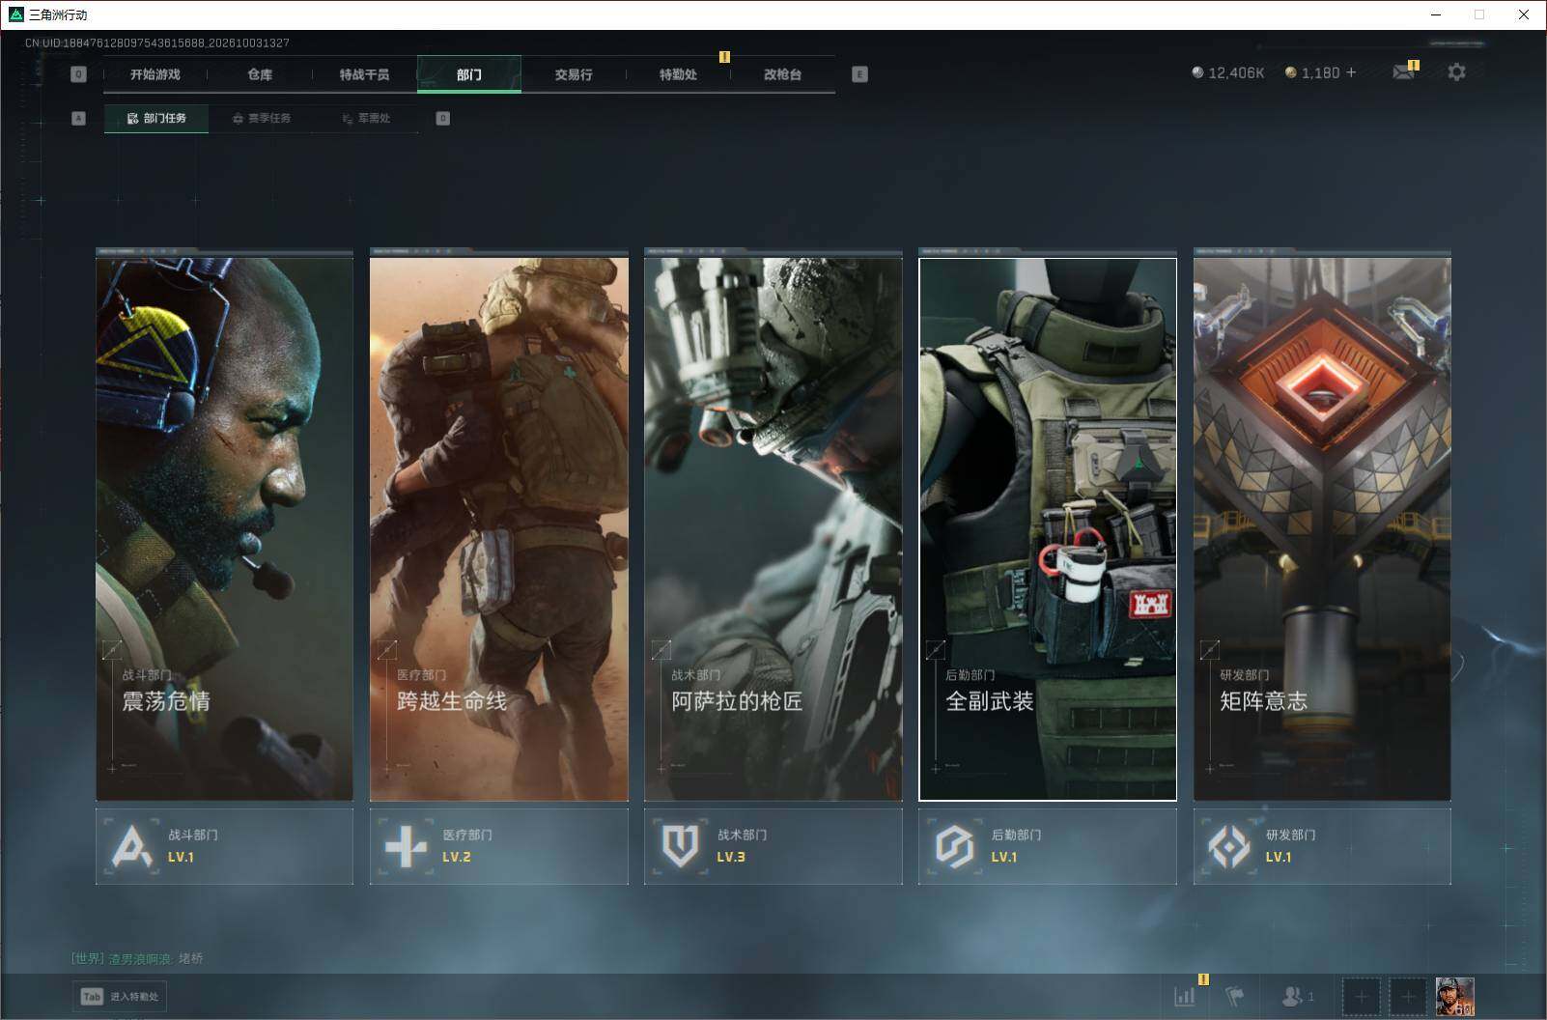Open the player avatar portrait
The height and width of the screenshot is (1020, 1547).
[1455, 996]
